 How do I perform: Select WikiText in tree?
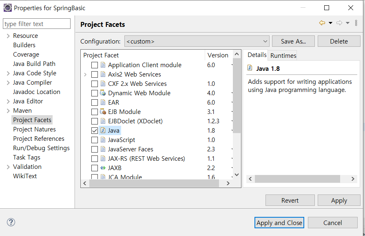25,176
